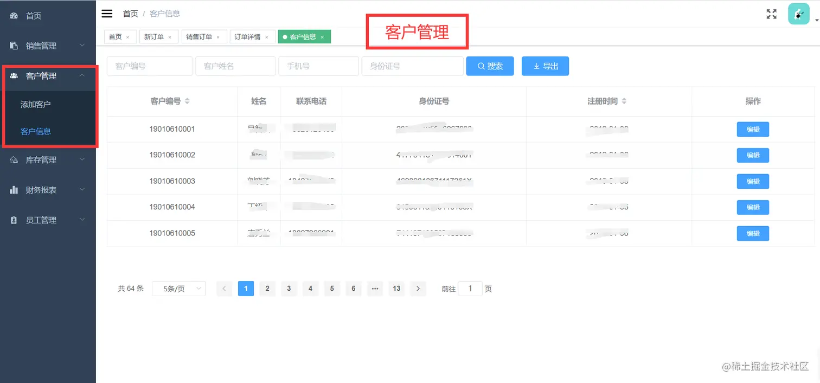Select current page 1 button

[246, 289]
